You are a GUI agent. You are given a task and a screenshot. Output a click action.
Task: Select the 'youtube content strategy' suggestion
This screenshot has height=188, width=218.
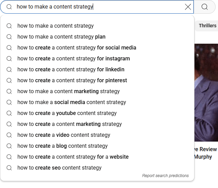[x=67, y=113]
